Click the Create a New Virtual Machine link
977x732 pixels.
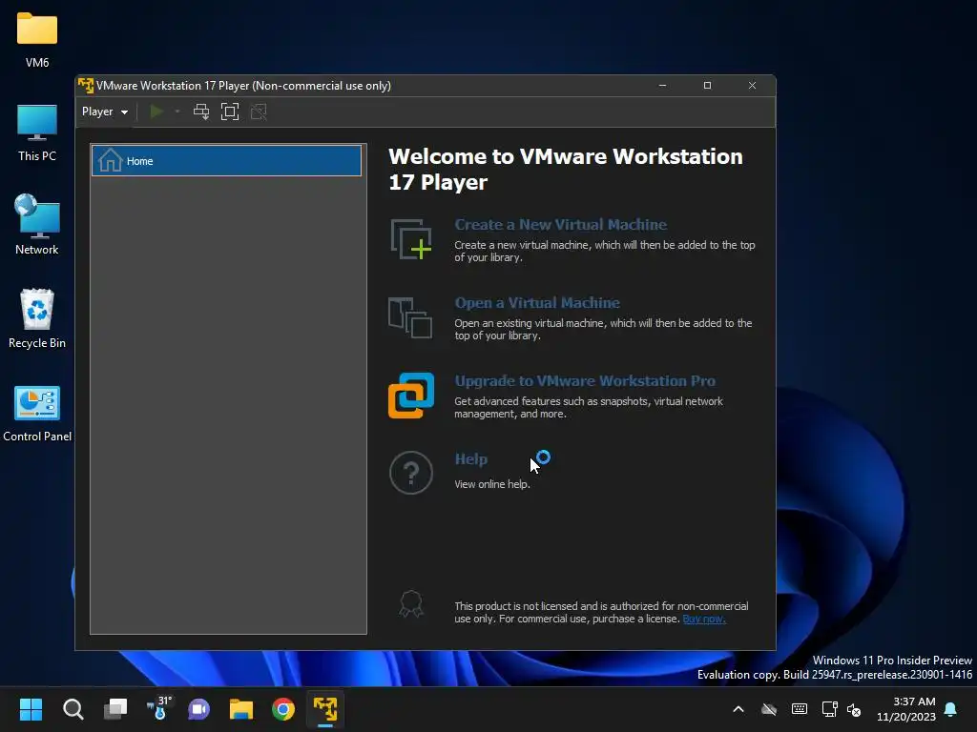pyautogui.click(x=560, y=225)
